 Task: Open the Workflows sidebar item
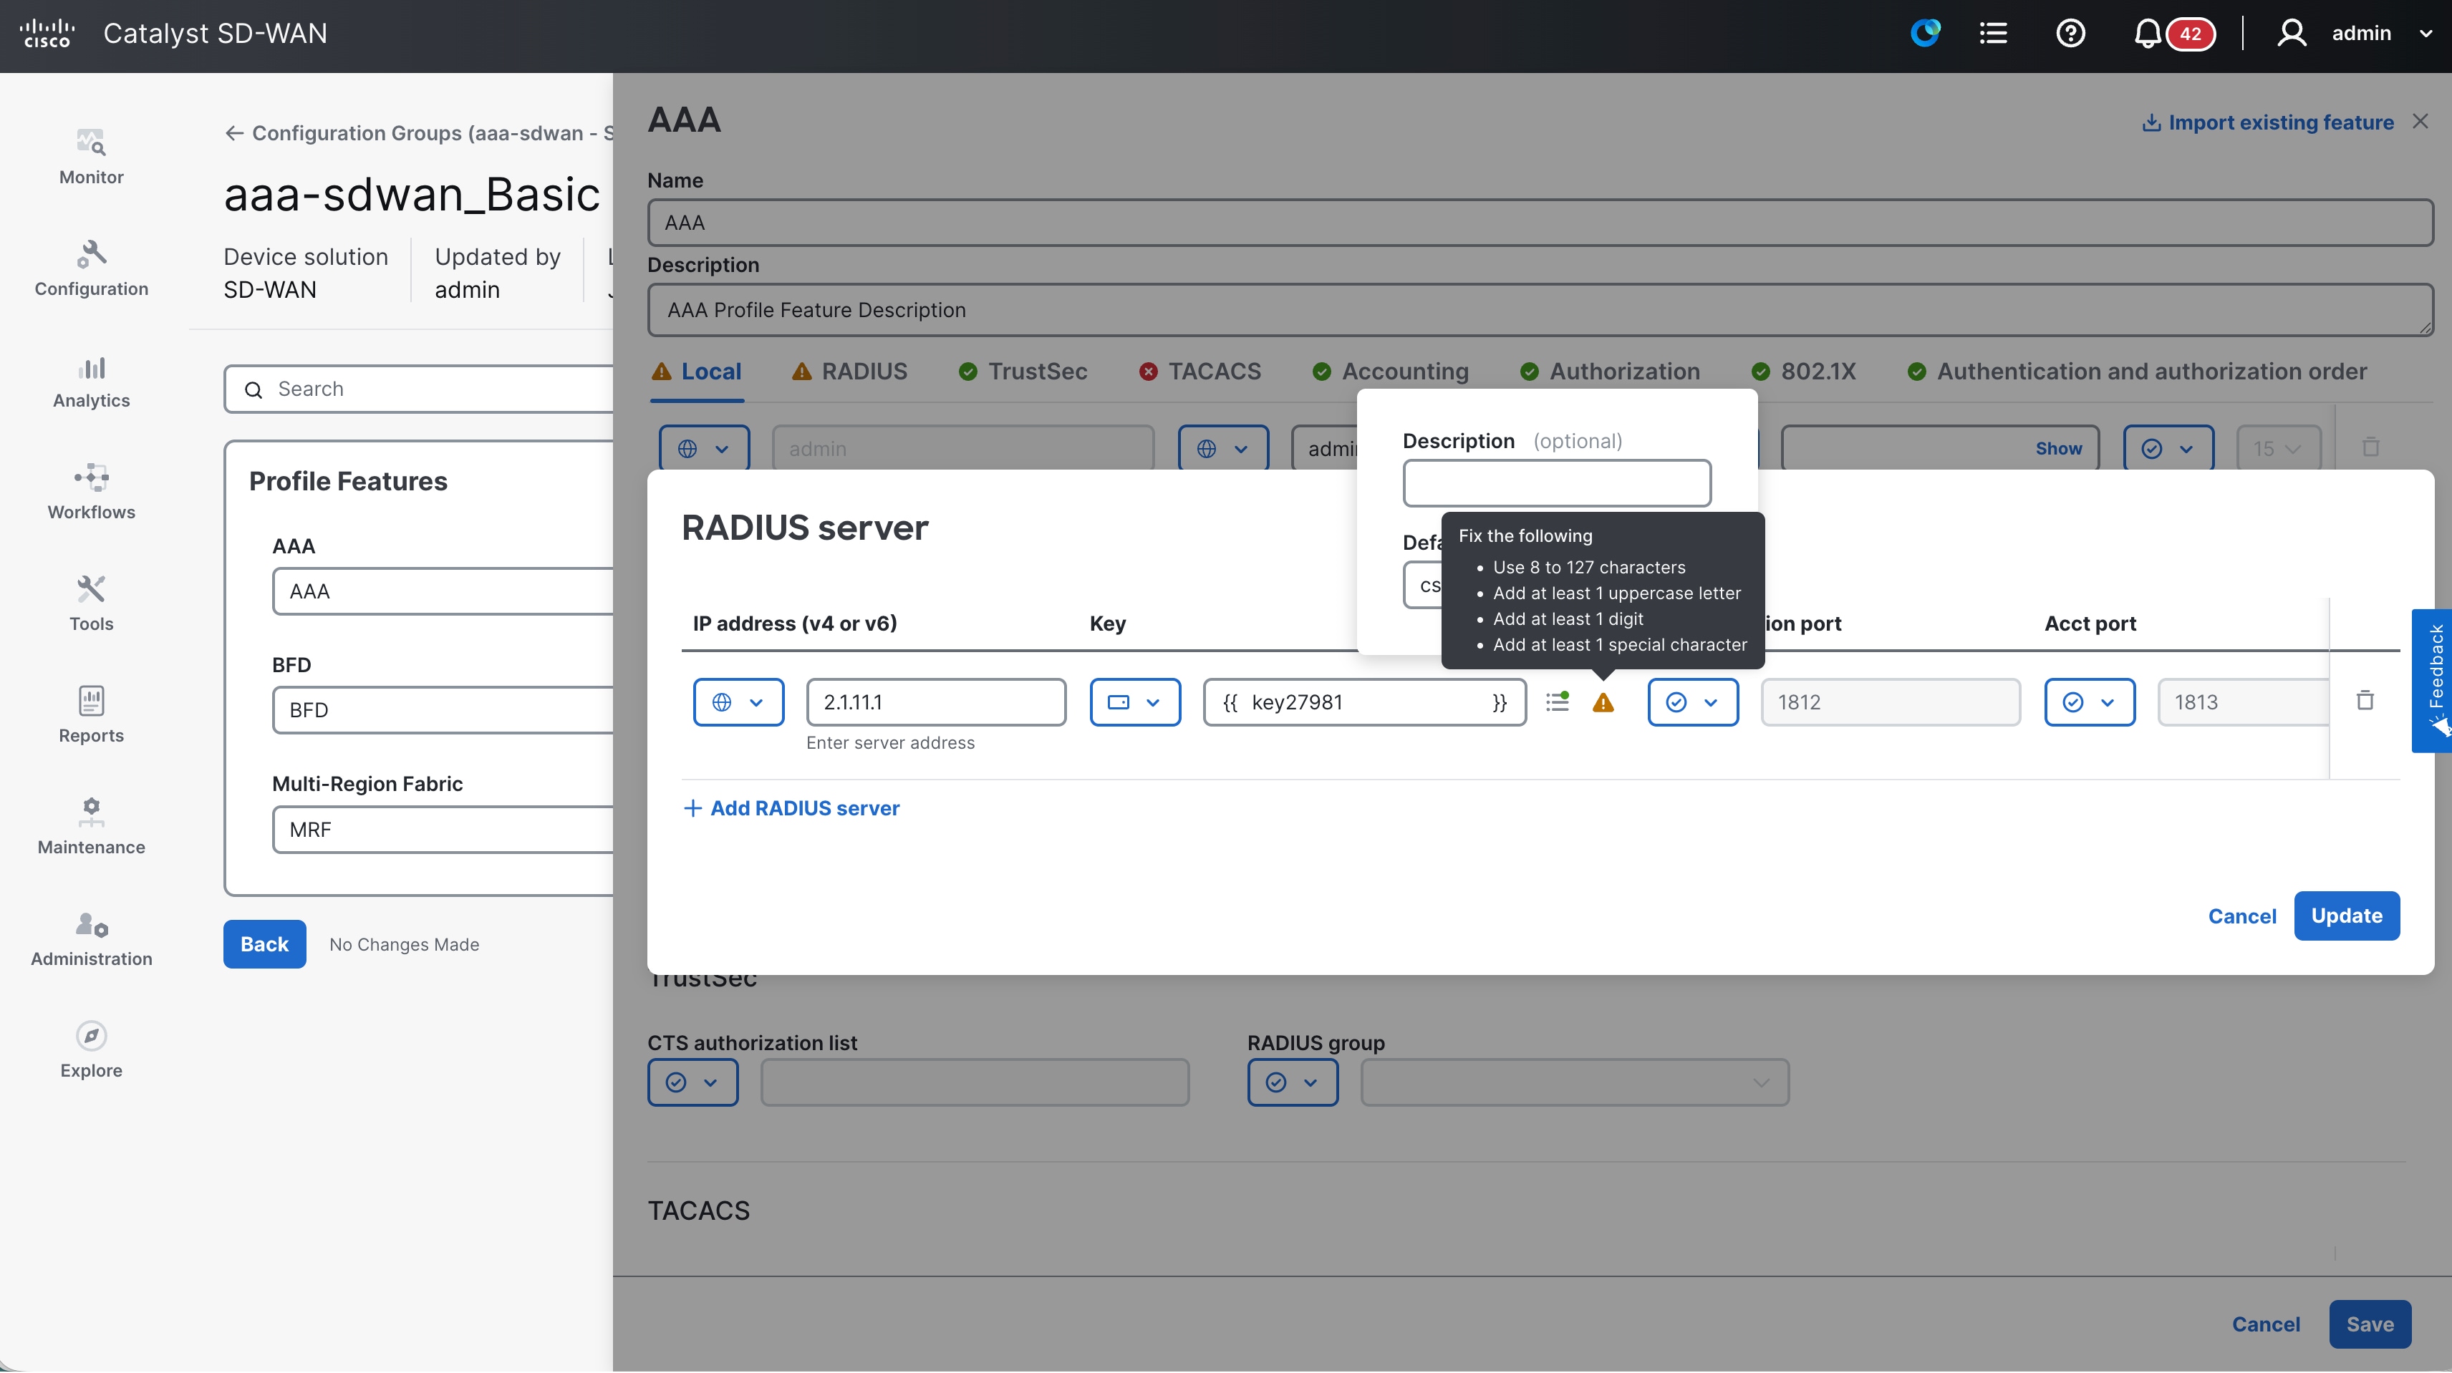[92, 493]
